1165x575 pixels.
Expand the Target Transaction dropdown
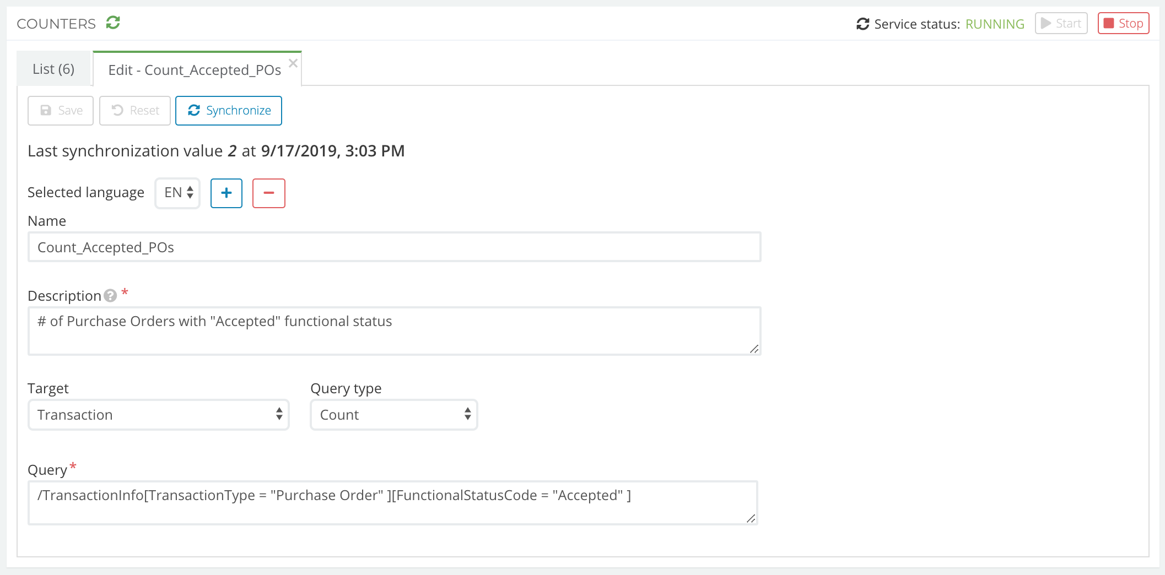(159, 415)
